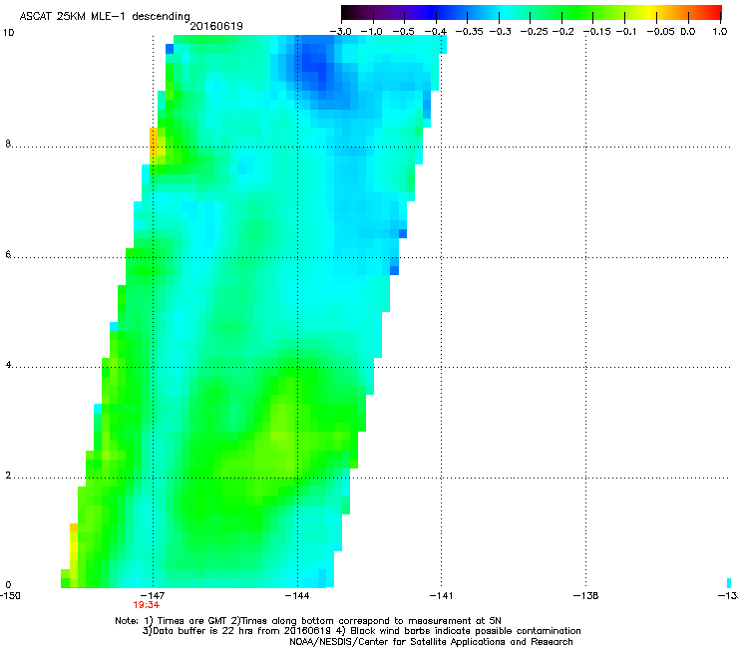Click the latitude label 4
Screen dimensions: 738x648
pyautogui.click(x=8, y=365)
